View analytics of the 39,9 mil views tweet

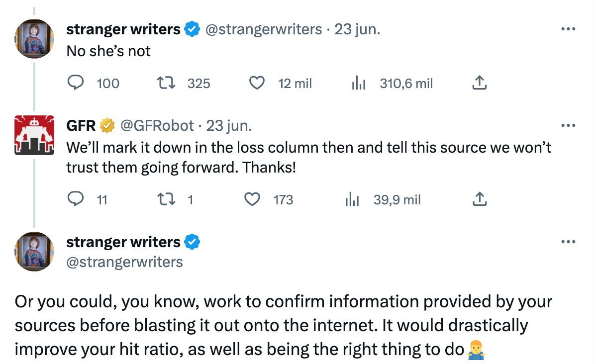[352, 199]
